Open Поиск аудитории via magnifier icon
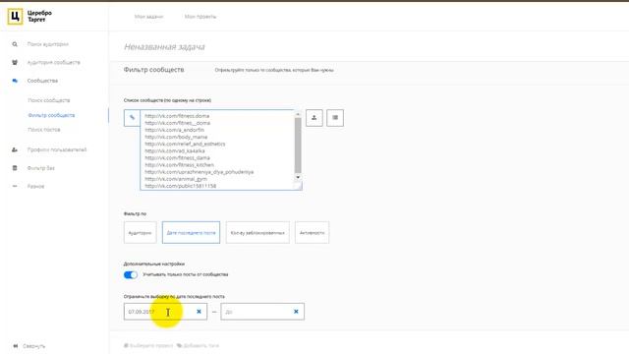629x354 pixels. pos(15,44)
